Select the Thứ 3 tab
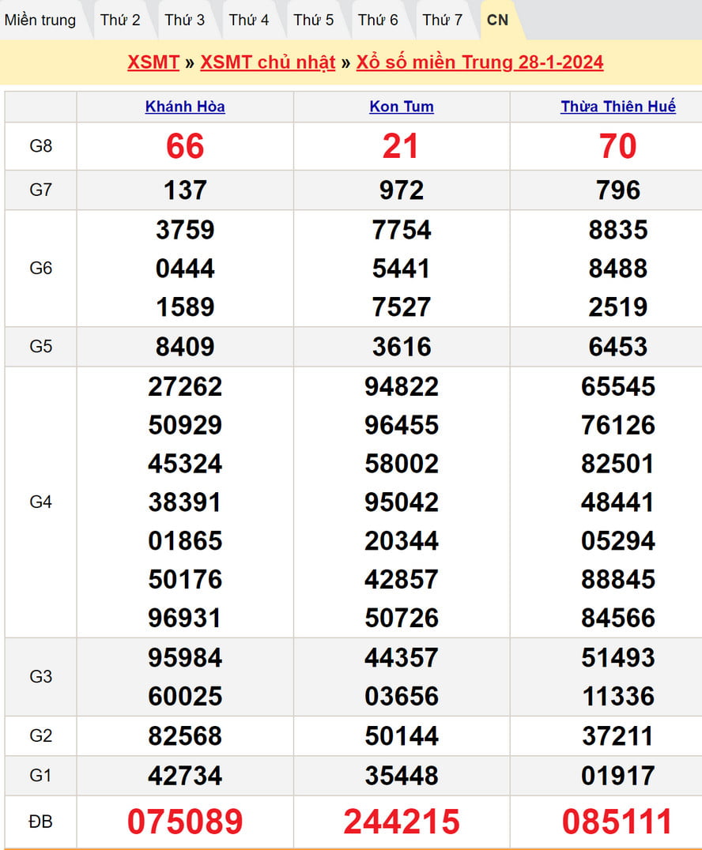Screen dimensions: 702x850 [185, 20]
